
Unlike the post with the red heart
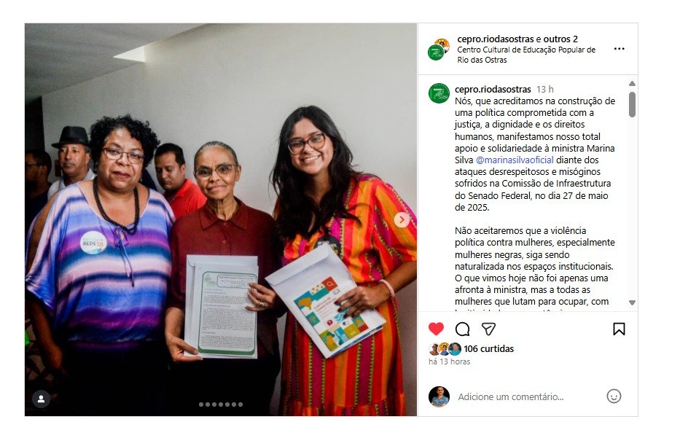coord(436,329)
